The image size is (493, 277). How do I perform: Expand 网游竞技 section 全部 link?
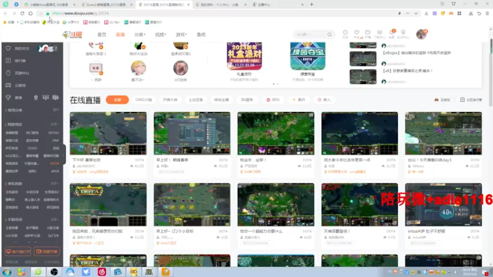55,124
